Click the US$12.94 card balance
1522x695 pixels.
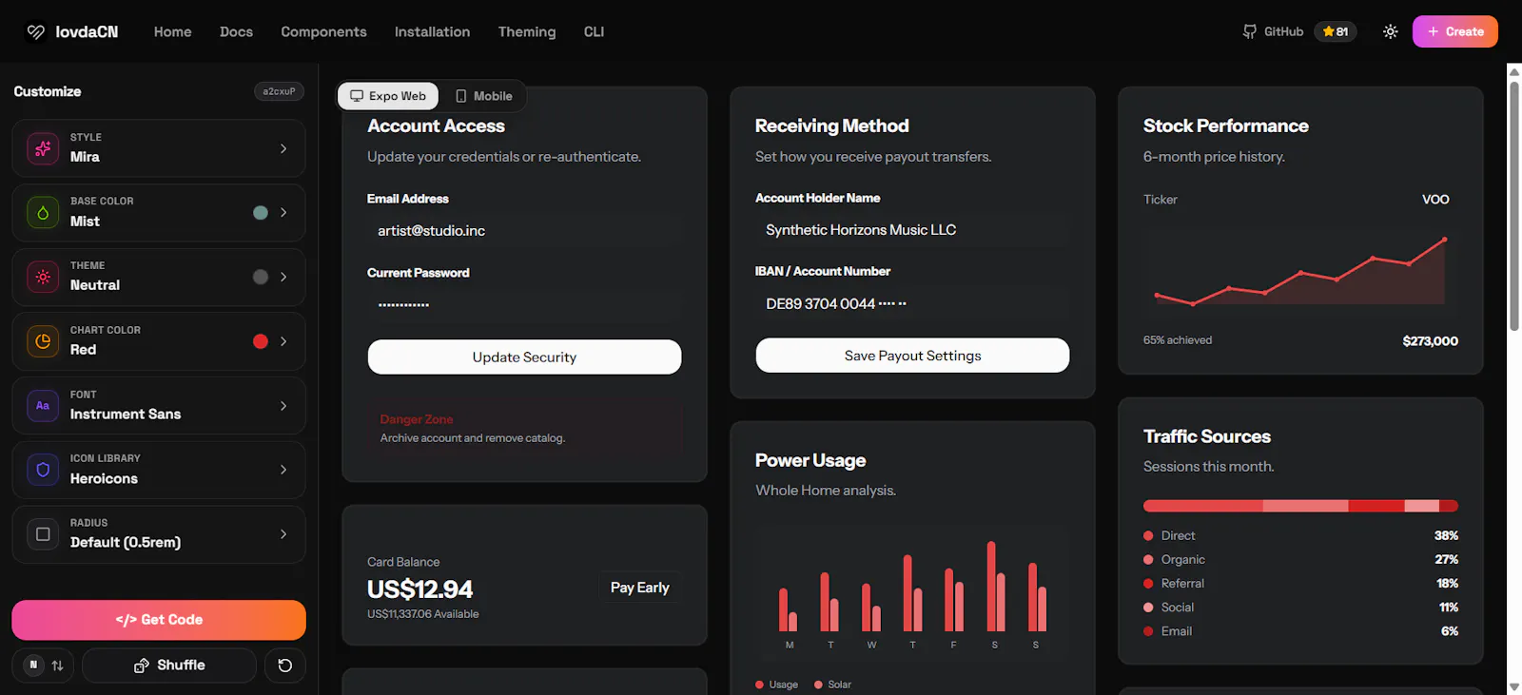pyautogui.click(x=420, y=589)
